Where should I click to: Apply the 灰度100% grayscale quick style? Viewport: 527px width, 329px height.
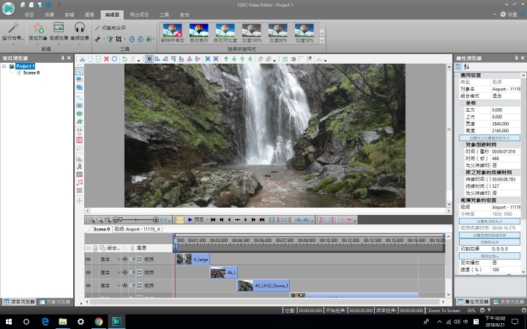252,33
